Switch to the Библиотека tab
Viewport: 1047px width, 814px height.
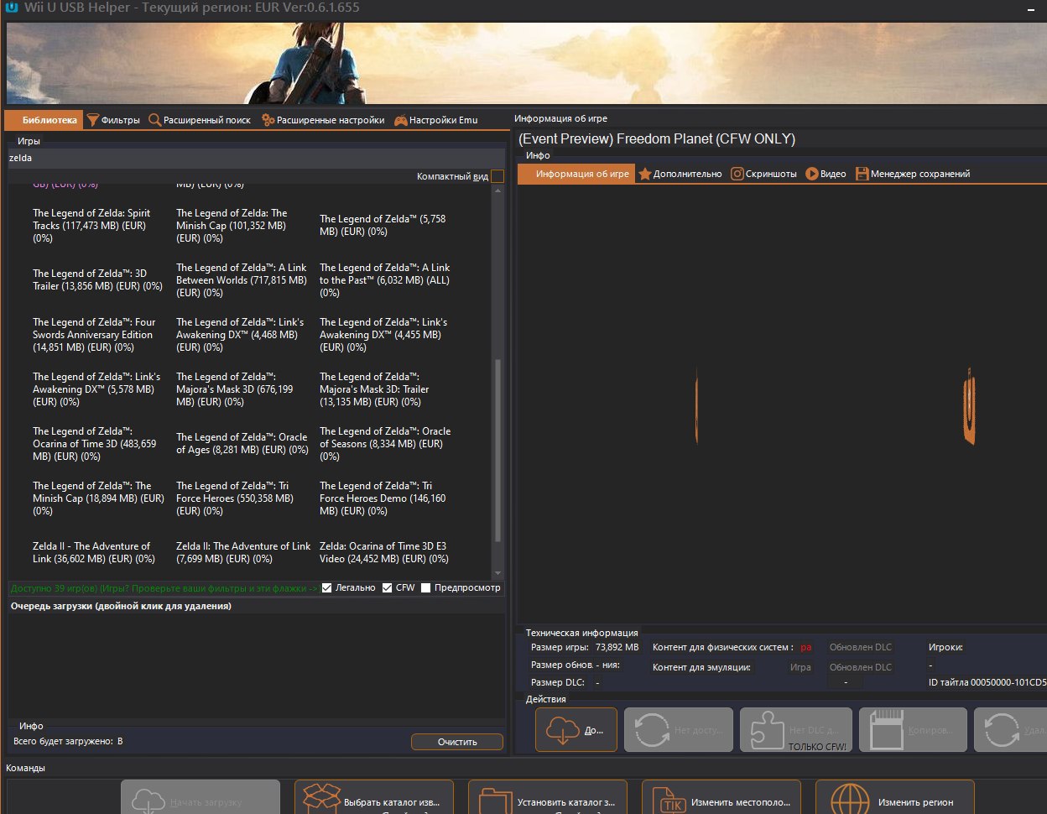pos(44,120)
